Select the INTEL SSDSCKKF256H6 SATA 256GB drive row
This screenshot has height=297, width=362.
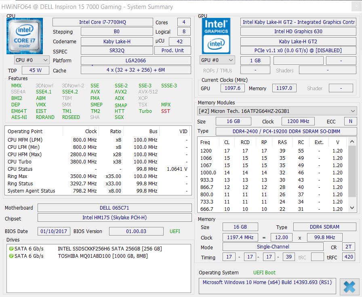(x=99, y=249)
